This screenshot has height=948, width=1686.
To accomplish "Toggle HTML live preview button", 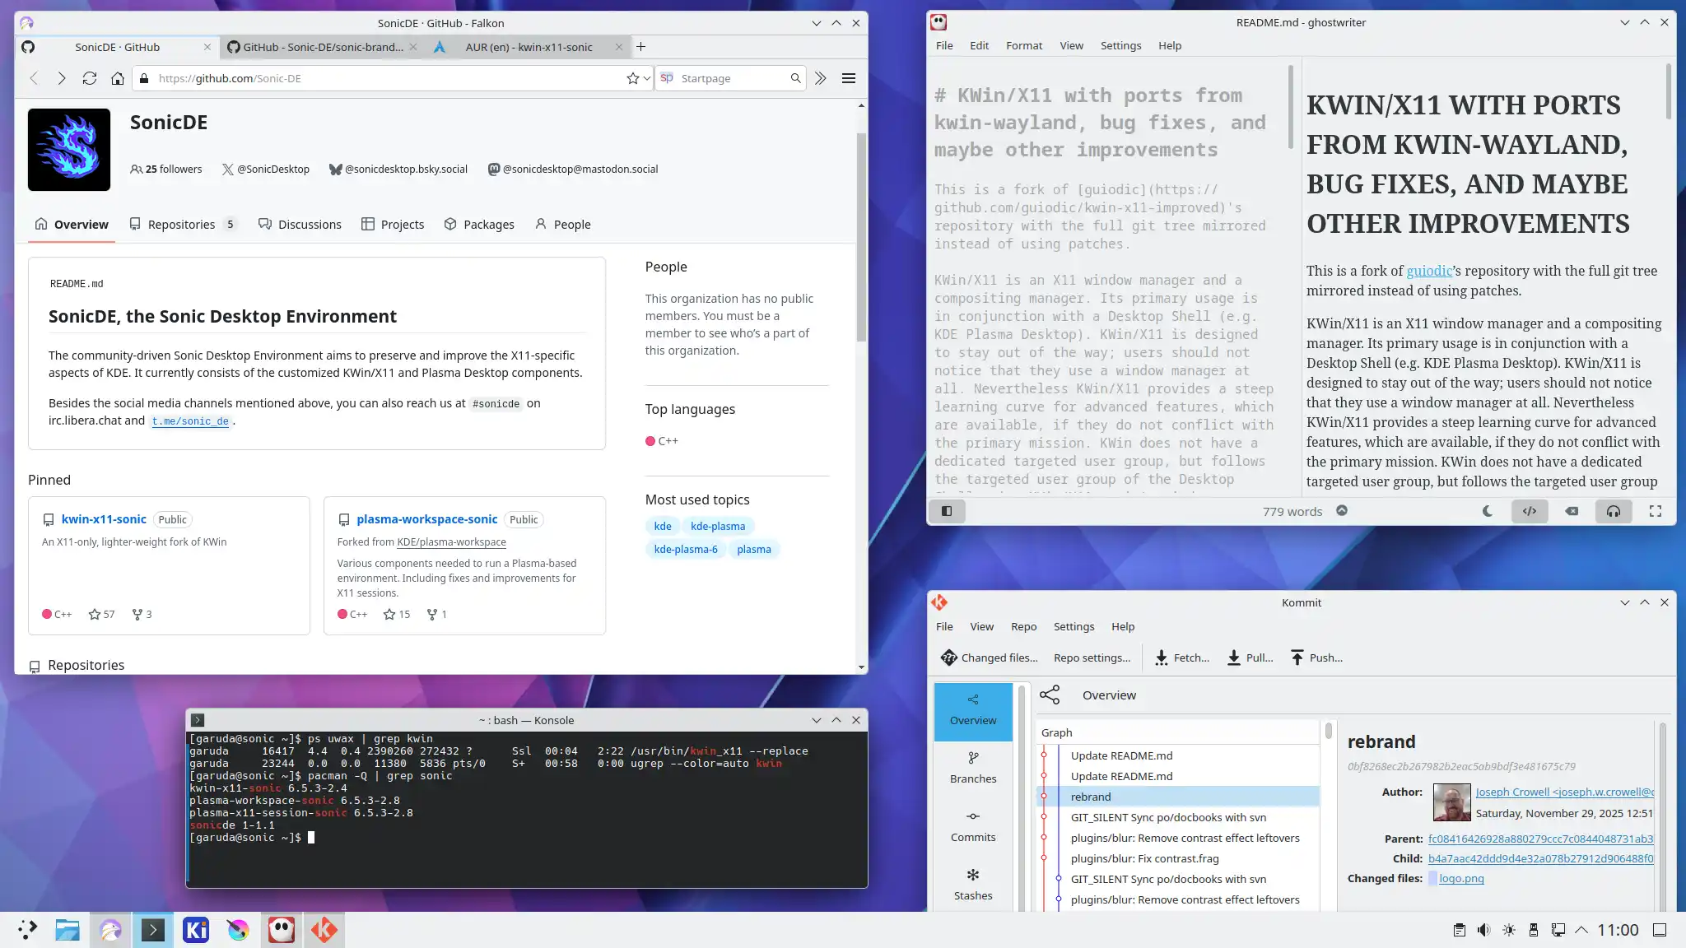I will tap(1529, 511).
